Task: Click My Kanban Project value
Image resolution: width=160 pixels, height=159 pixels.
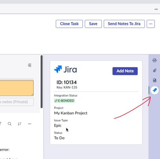Action: tap(71, 113)
